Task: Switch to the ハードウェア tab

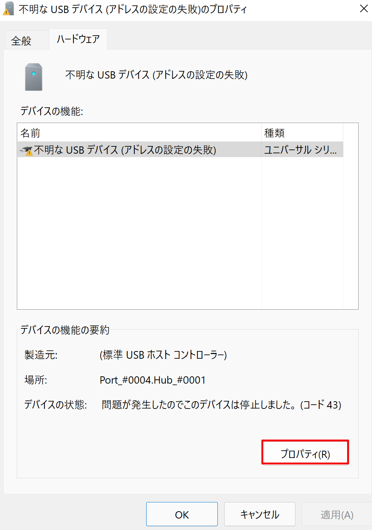Action: point(78,39)
